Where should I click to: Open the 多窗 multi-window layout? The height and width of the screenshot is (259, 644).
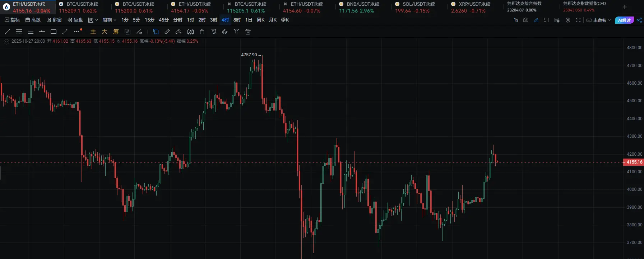[x=54, y=20]
